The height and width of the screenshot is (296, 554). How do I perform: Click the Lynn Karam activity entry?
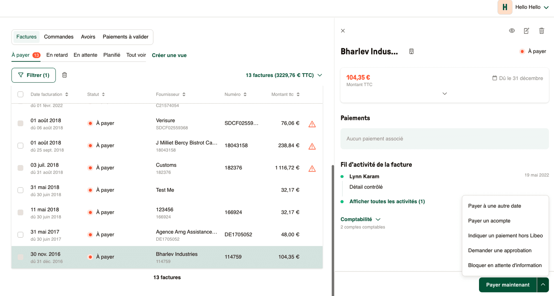(x=364, y=176)
